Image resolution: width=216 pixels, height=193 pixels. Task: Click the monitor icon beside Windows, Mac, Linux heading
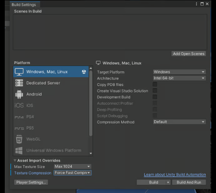pos(98,63)
